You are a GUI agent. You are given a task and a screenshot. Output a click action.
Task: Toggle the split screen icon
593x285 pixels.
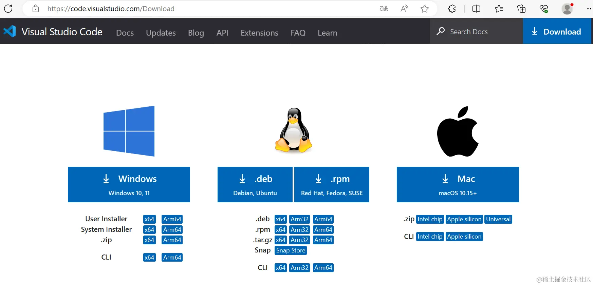(x=476, y=8)
